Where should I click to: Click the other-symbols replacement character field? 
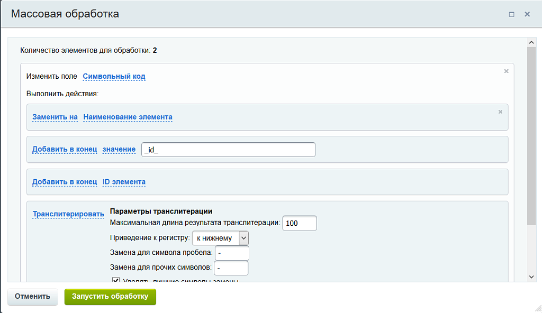[231, 268]
